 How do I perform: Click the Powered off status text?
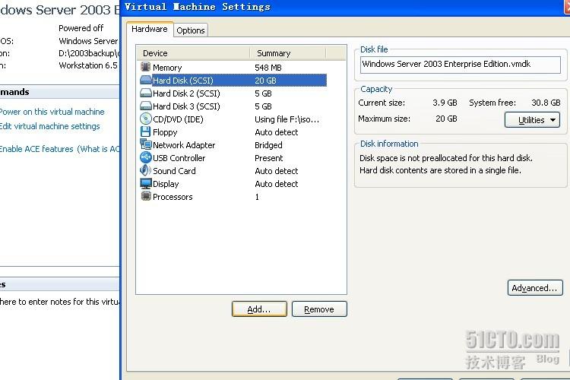point(81,28)
